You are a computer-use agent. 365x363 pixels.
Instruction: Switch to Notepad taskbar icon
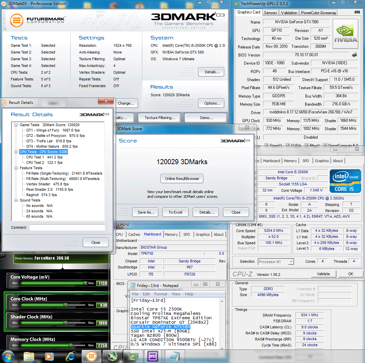[x=175, y=357]
